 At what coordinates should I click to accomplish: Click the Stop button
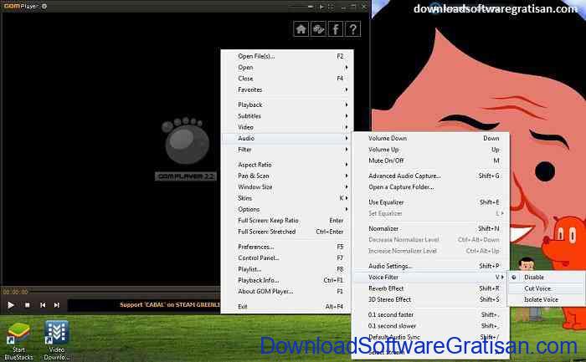click(x=28, y=305)
